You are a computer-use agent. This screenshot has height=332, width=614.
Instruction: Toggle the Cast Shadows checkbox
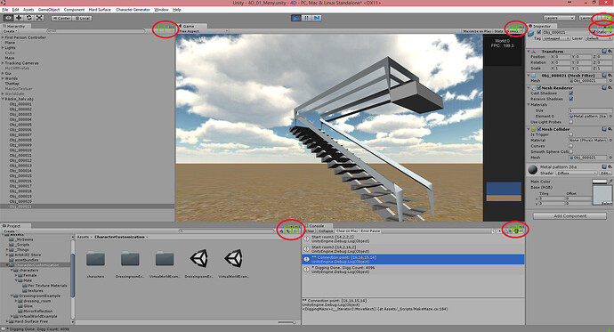[571, 93]
